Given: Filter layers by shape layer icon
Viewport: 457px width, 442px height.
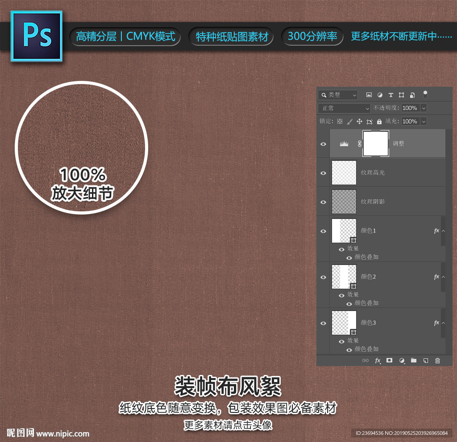Looking at the screenshot, I should [x=401, y=95].
